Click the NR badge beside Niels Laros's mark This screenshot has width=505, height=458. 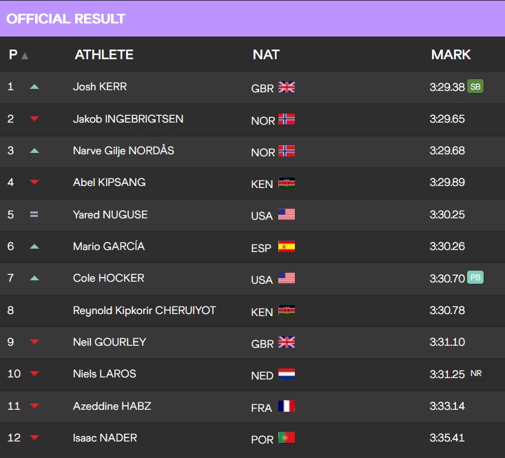[476, 373]
